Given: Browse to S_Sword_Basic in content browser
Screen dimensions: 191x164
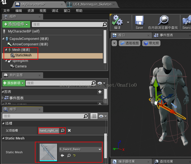Looking at the screenshot, I should coord(69,155).
